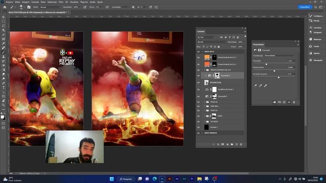Expand the BRILHO INTENSO DE LUZ group
The width and height of the screenshot is (326, 183).
click(x=205, y=70)
